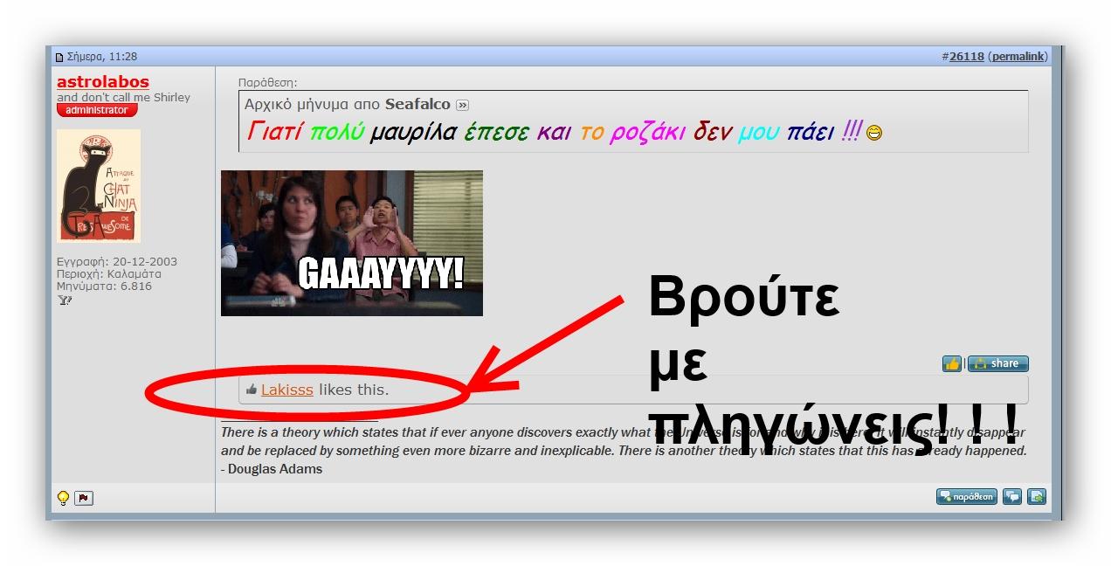This screenshot has width=1111, height=566.
Task: Click the Yahoo messenger icon
Action: [64, 300]
